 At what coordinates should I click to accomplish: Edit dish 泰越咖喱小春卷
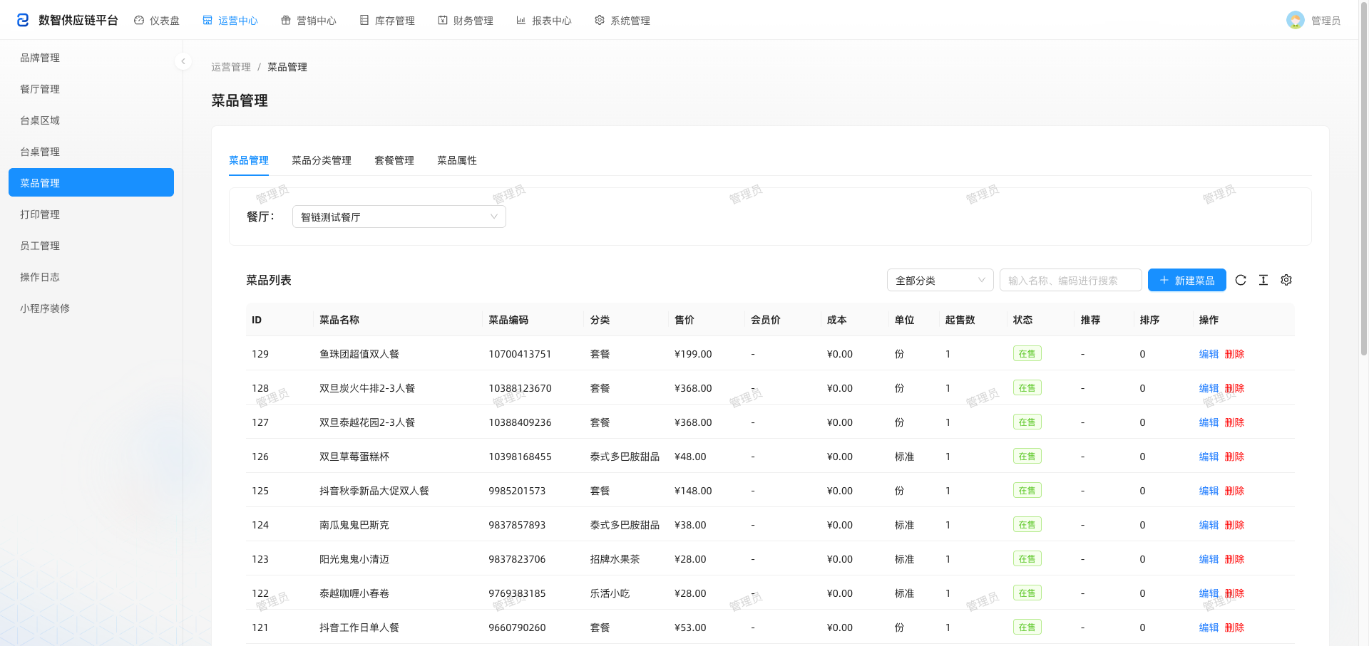[1209, 593]
